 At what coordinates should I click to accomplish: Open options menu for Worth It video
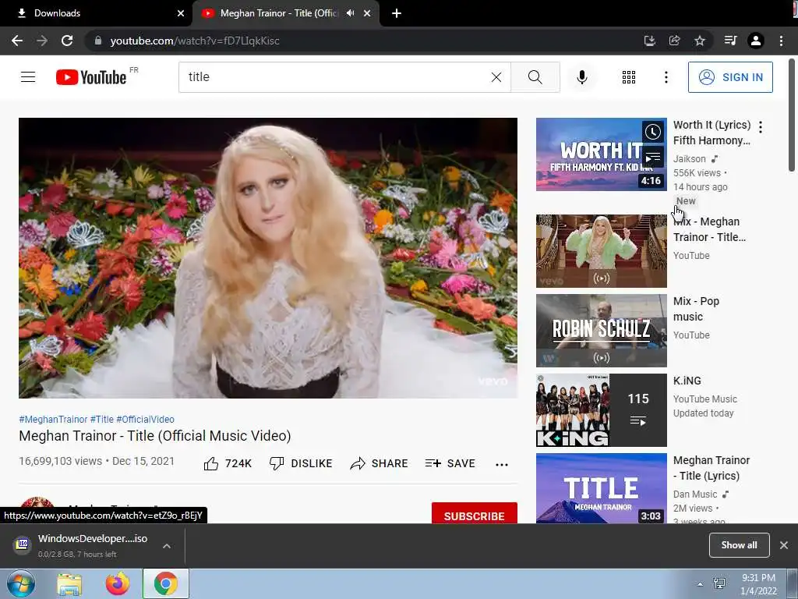[x=761, y=127]
